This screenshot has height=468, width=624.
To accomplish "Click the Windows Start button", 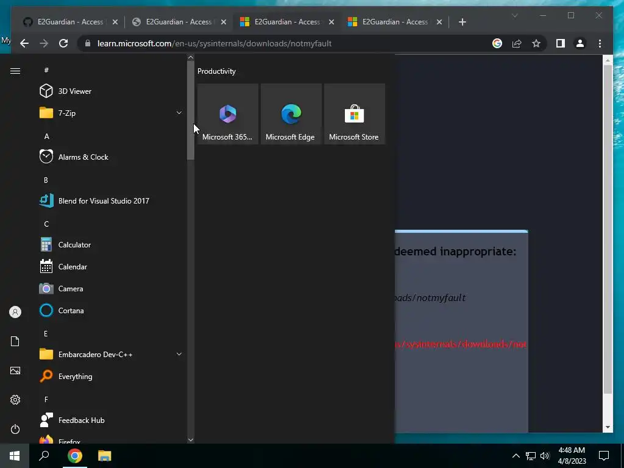I will pos(15,456).
